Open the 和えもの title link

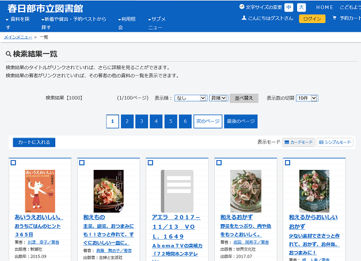pyautogui.click(x=94, y=217)
